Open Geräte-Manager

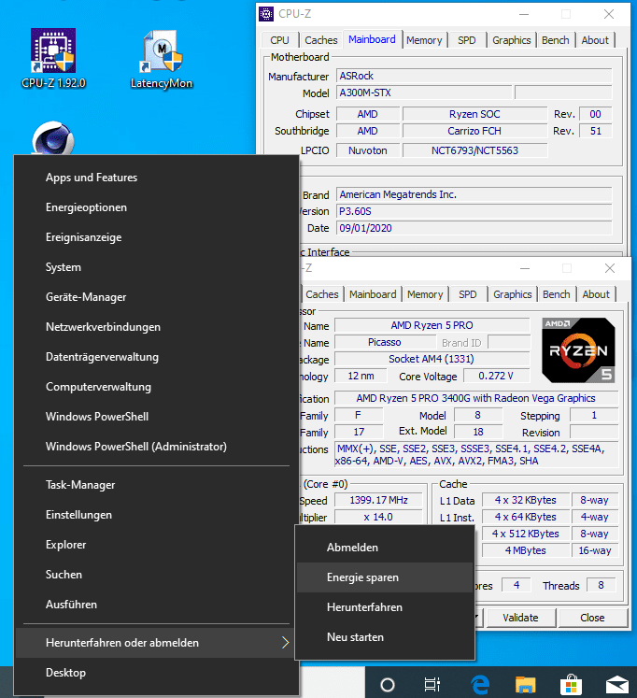(x=156, y=297)
